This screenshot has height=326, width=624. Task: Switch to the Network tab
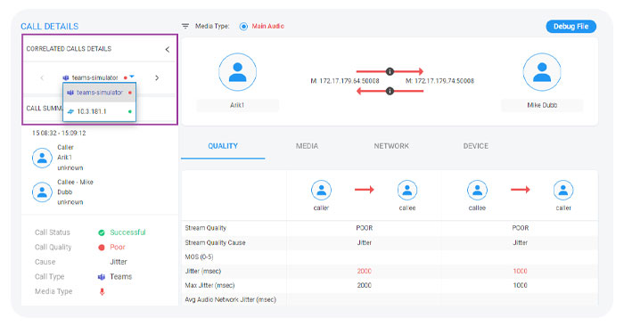point(391,146)
